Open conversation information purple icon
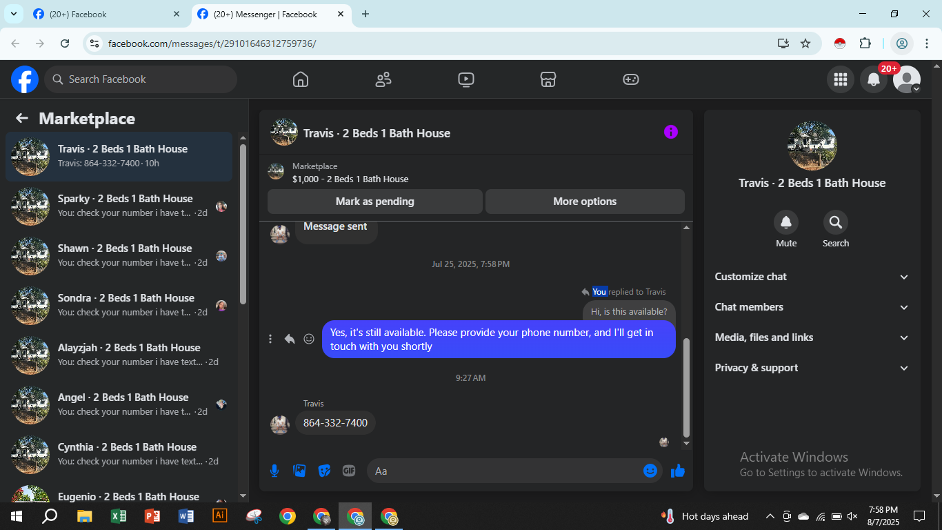This screenshot has width=942, height=530. pos(671,132)
